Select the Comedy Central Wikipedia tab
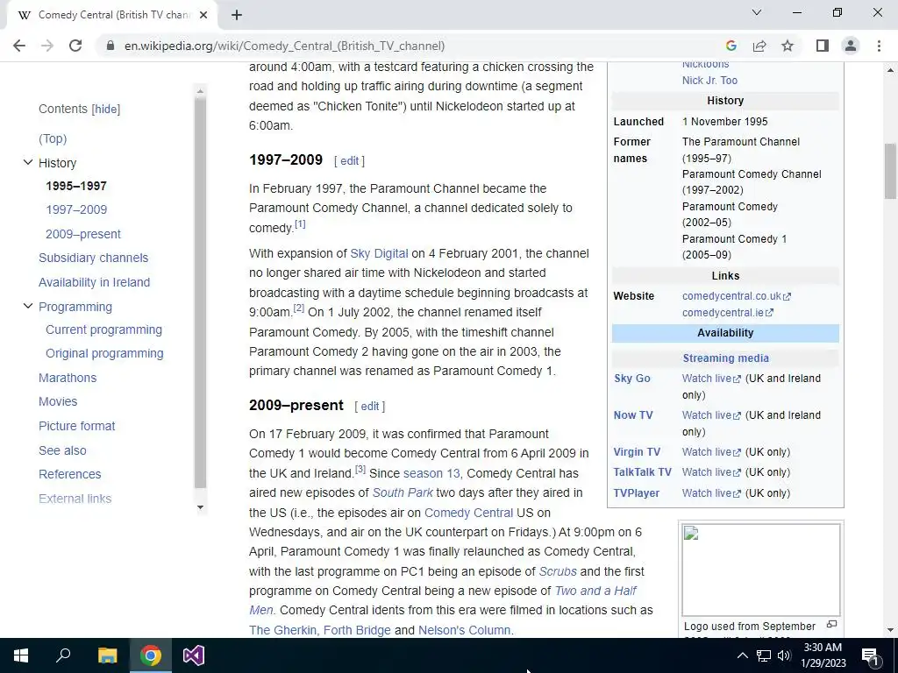The image size is (898, 673). pos(111,15)
